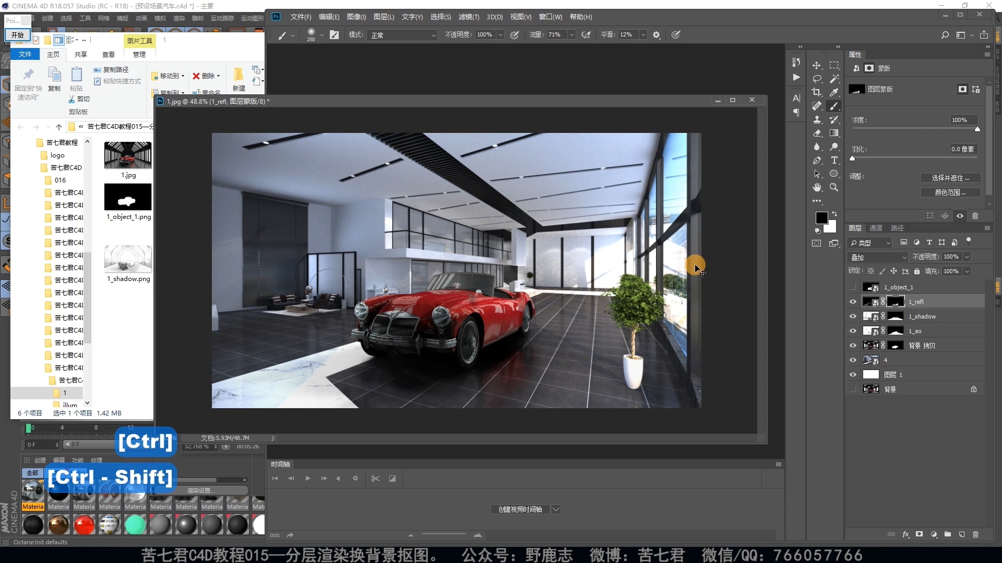The height and width of the screenshot is (563, 1002).
Task: Open the brush preset picker arrow
Action: click(321, 35)
